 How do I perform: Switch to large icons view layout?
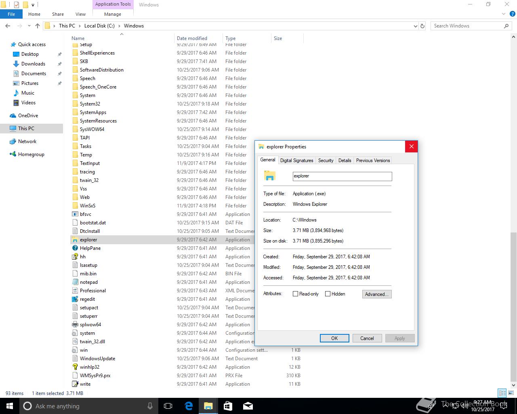pyautogui.click(x=511, y=393)
